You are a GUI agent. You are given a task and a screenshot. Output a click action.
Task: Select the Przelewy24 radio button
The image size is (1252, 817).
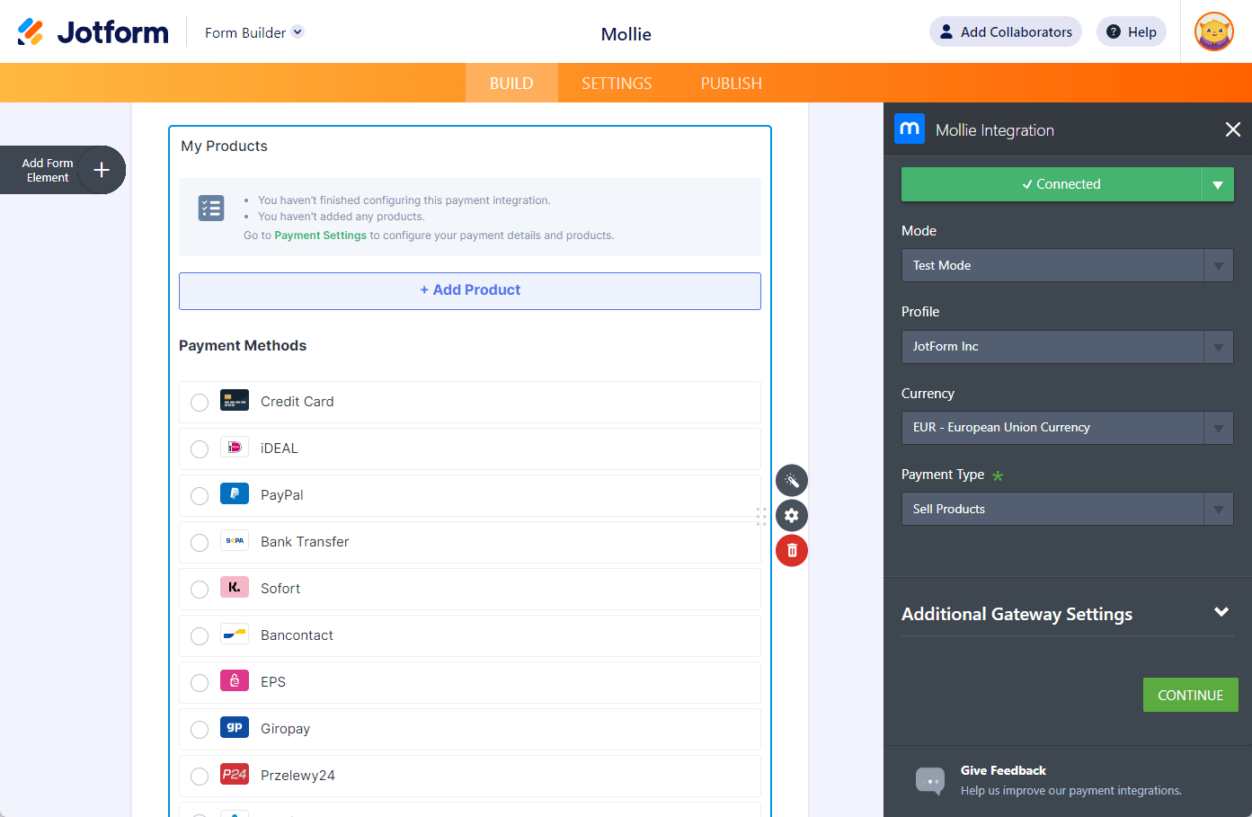click(200, 777)
